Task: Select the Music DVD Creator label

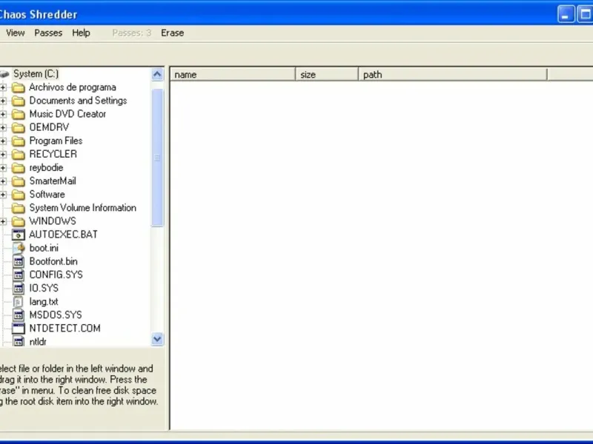Action: pos(67,114)
